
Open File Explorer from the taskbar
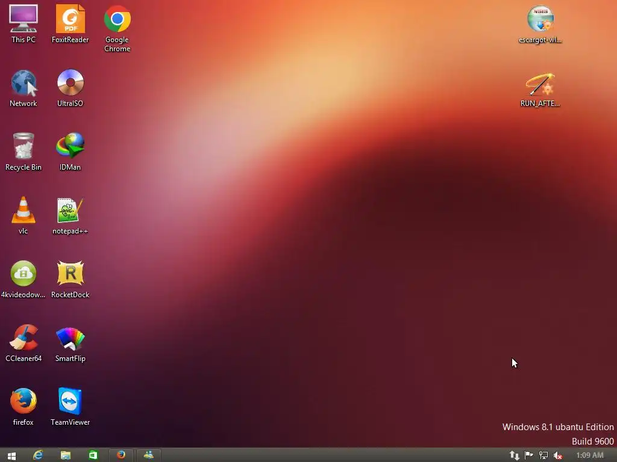[65, 455]
